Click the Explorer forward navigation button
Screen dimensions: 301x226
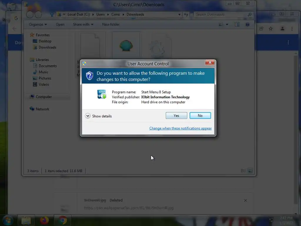click(38, 14)
